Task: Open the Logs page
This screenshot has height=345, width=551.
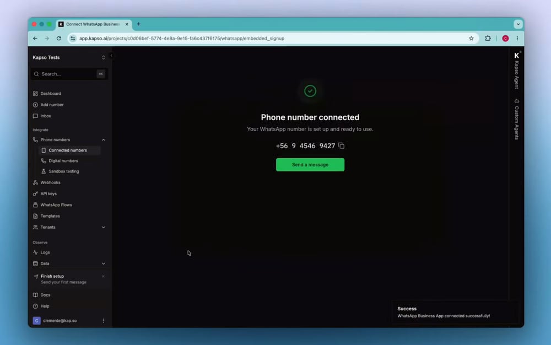Action: [x=45, y=252]
